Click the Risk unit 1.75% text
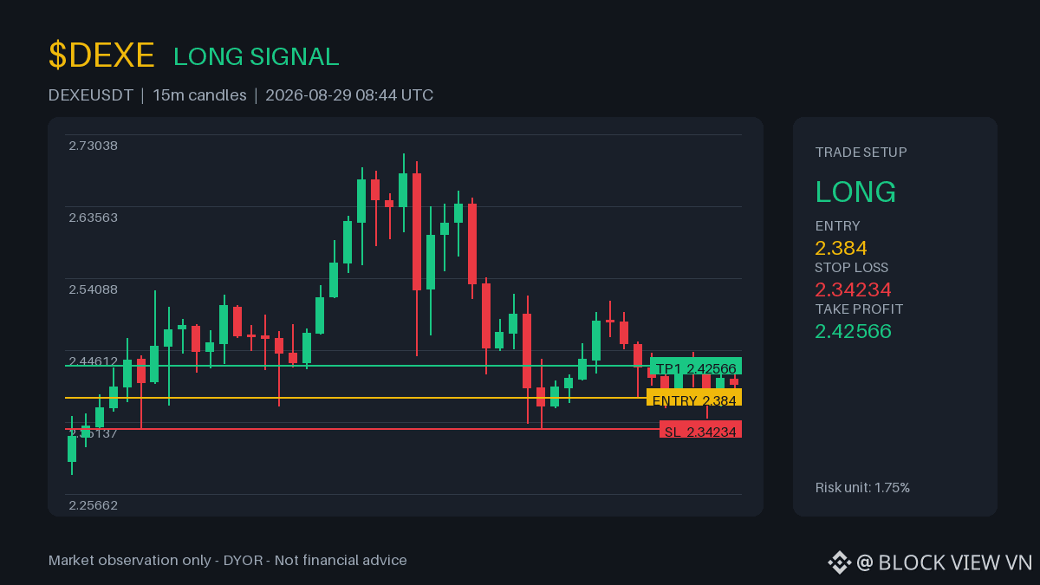Viewport: 1040px width, 585px height. coord(862,488)
